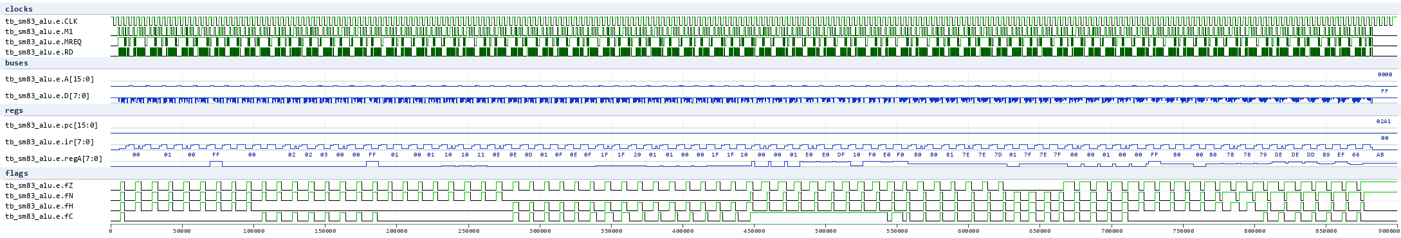Click the 750000 time axis tick

pyautogui.click(x=1183, y=231)
